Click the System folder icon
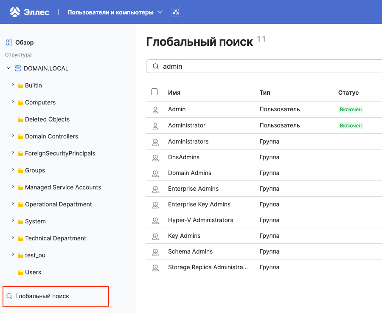382x313 pixels. pyautogui.click(x=20, y=221)
